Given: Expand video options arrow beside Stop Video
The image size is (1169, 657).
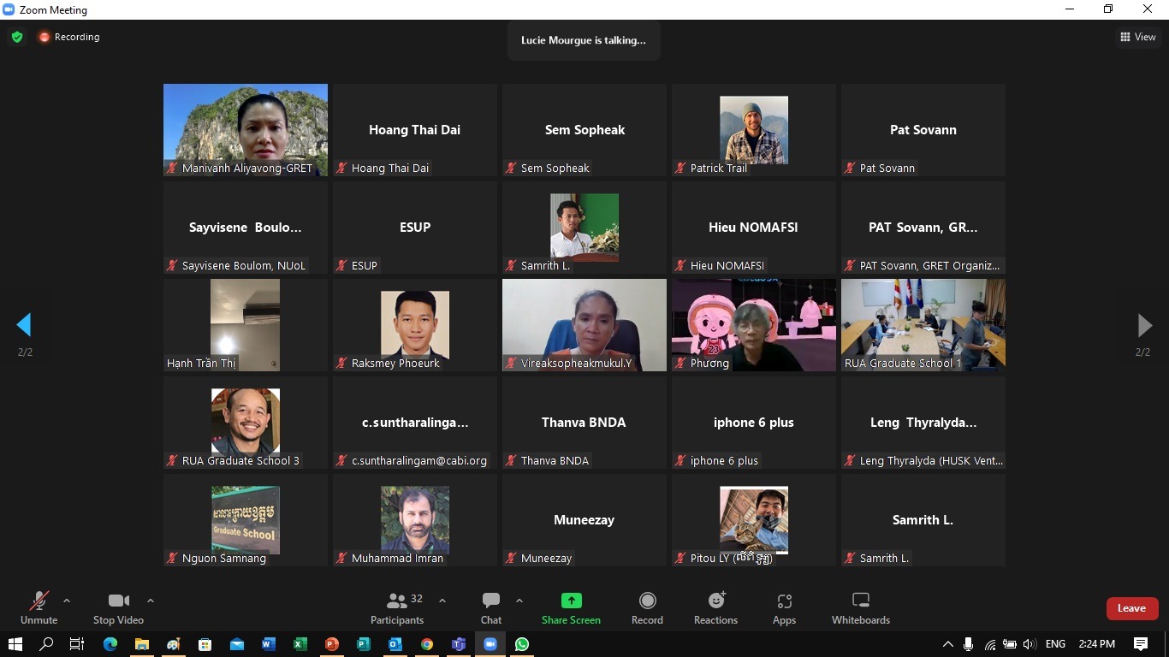Looking at the screenshot, I should (x=151, y=601).
